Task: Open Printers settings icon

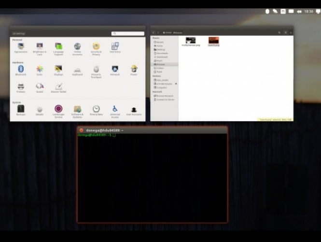Action: [21, 87]
